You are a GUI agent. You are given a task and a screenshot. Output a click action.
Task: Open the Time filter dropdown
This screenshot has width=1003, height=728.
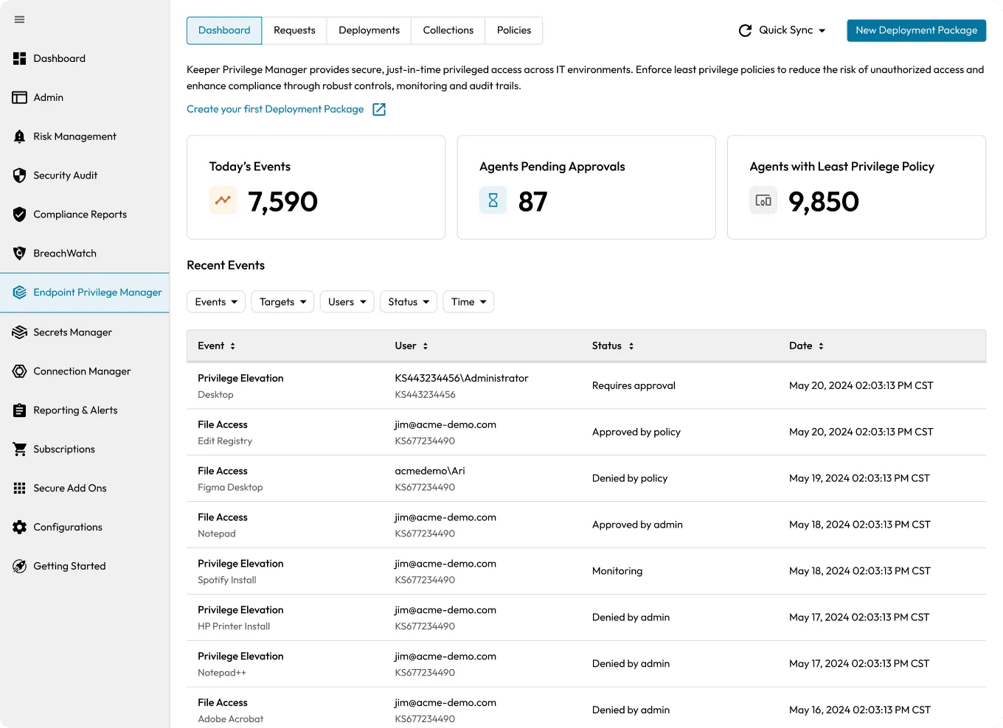[x=468, y=302]
